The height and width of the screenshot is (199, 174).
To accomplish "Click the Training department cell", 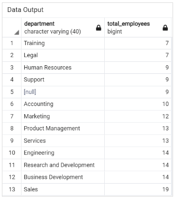I will 63,43.
